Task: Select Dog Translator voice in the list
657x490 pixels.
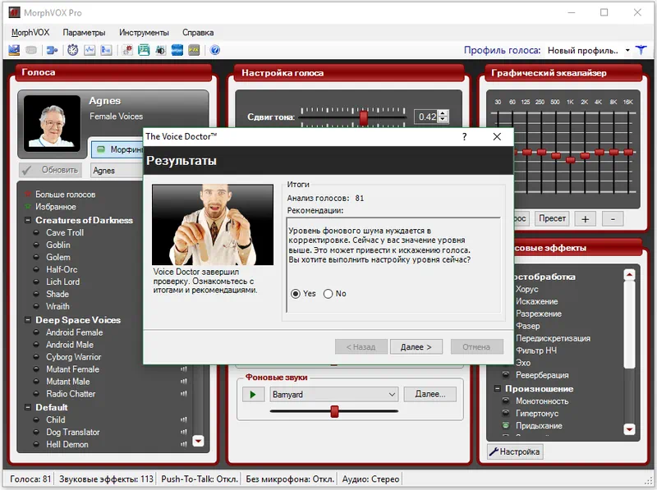Action: click(72, 433)
